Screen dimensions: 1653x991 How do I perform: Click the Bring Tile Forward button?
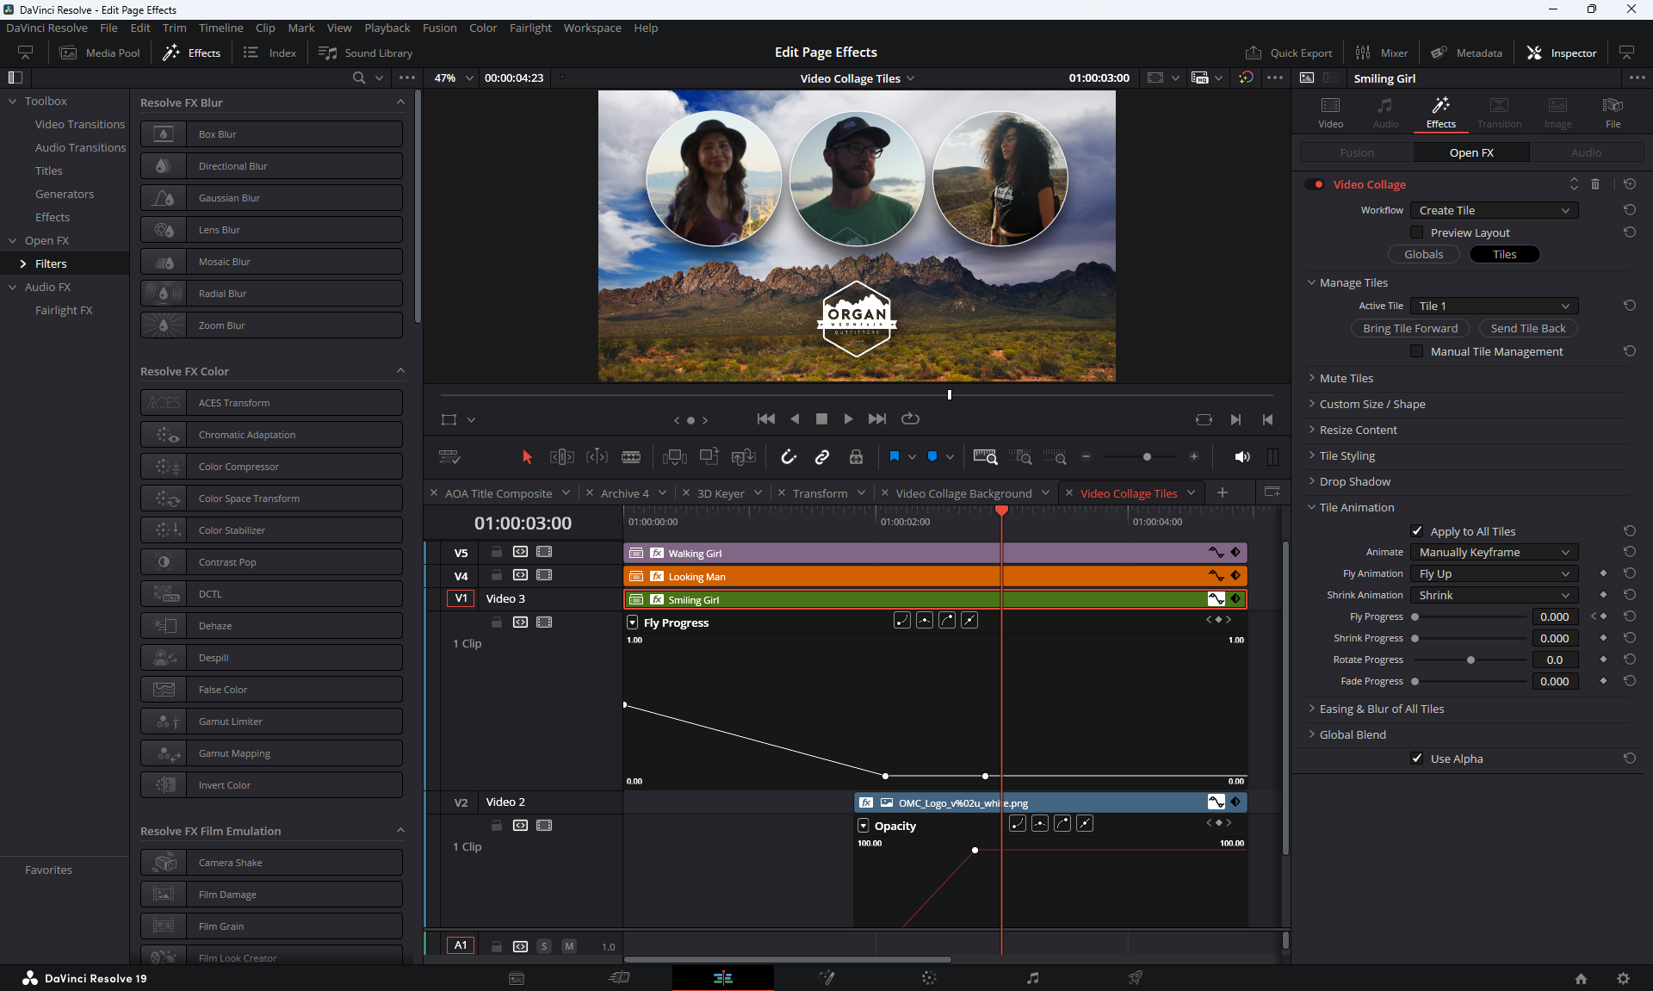1409,328
